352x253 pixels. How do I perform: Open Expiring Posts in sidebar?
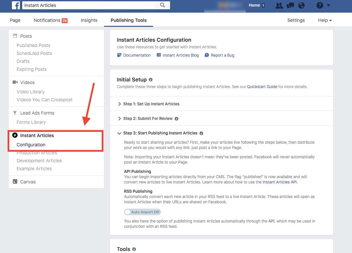coord(31,69)
